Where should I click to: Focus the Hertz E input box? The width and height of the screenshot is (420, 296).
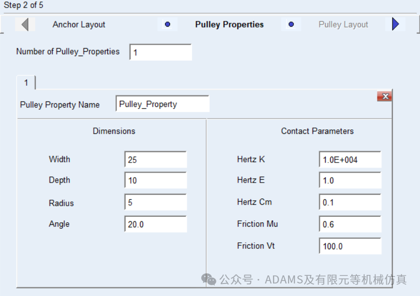pyautogui.click(x=350, y=180)
